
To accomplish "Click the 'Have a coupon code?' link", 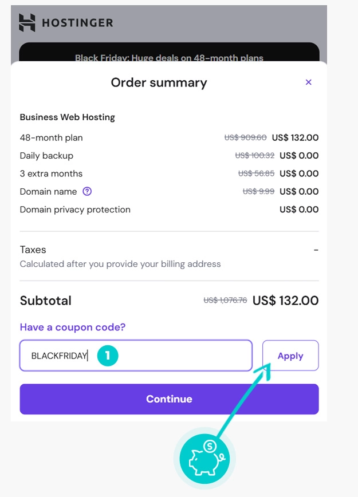I will (73, 328).
